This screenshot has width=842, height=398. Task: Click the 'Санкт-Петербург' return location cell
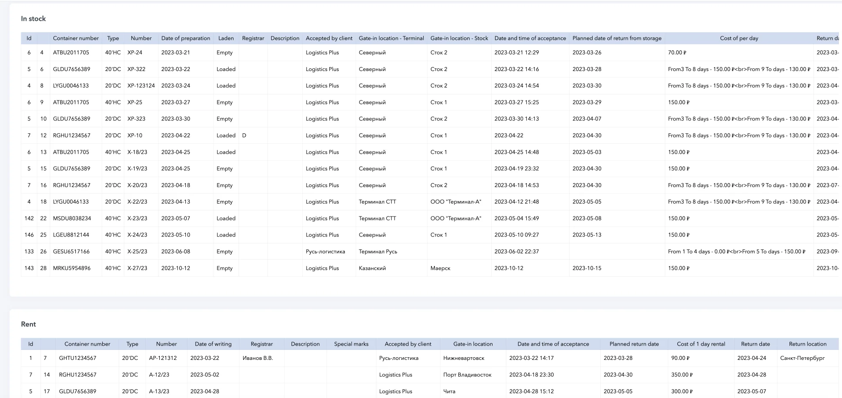(802, 358)
